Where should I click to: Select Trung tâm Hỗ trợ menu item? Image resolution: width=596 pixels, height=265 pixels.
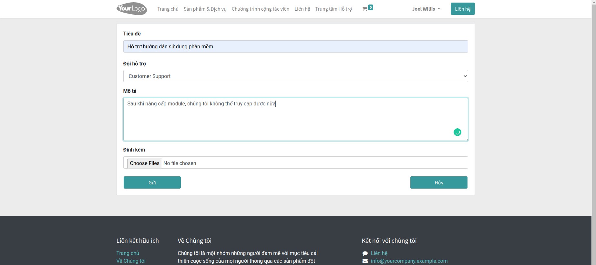[x=334, y=9]
